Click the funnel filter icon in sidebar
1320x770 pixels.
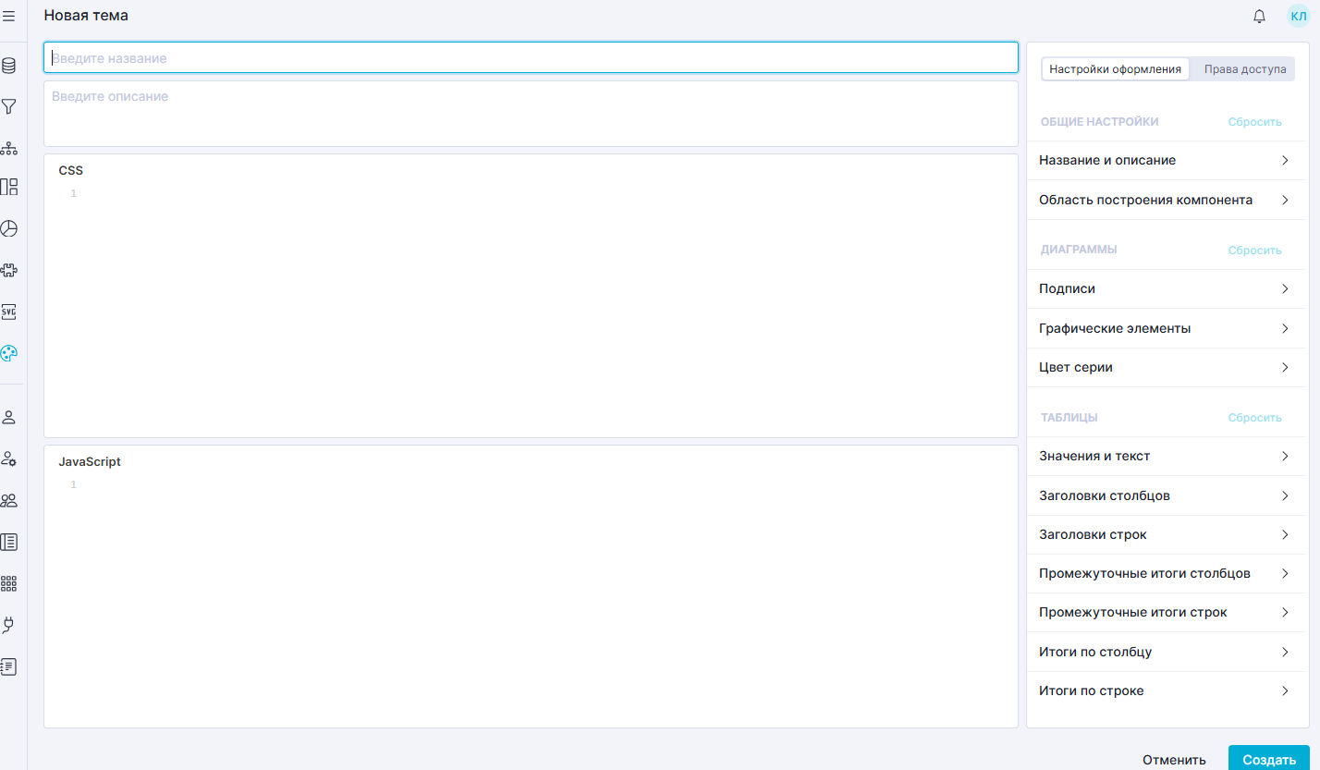[x=9, y=107]
